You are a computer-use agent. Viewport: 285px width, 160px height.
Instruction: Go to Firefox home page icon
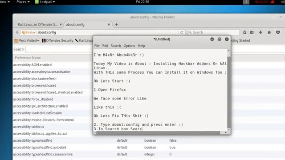269,32
